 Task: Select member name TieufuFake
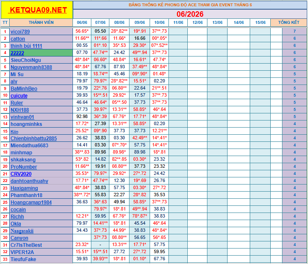click(23, 259)
